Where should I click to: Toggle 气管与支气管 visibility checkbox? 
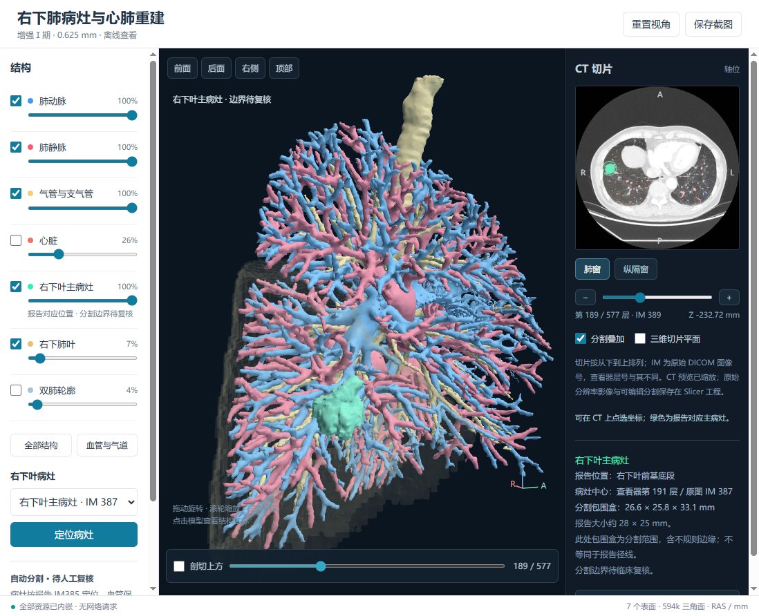click(x=16, y=193)
